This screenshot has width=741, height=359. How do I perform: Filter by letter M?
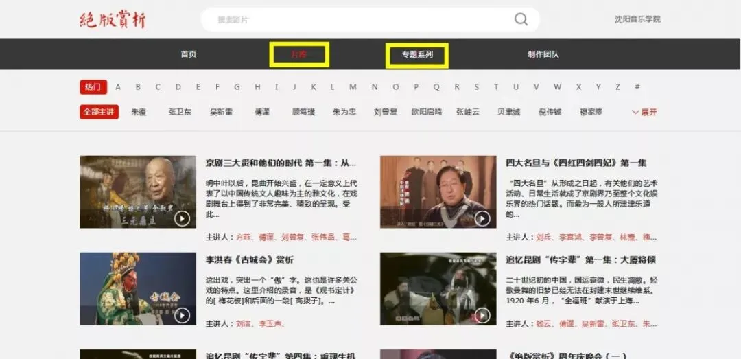pos(353,87)
